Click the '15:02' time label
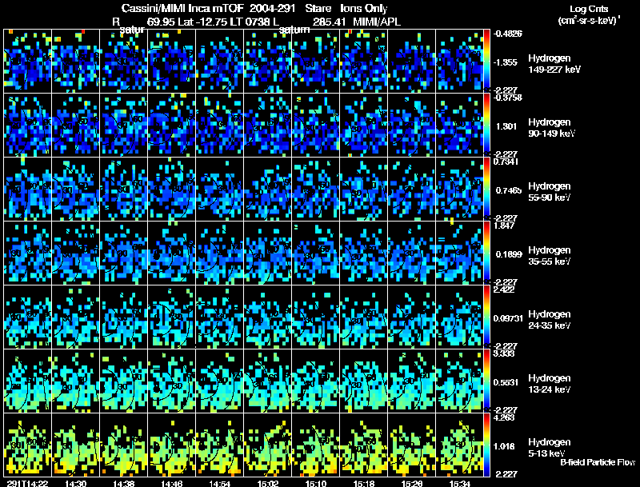640x487 pixels. 268,484
